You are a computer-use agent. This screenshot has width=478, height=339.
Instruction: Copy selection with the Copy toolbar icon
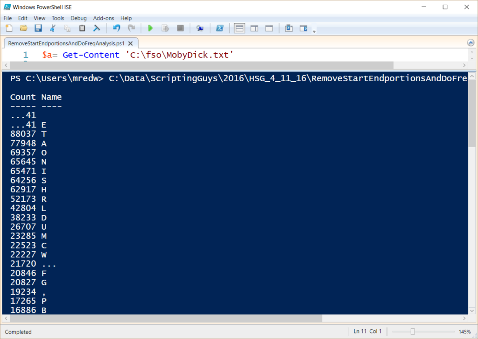click(x=67, y=28)
